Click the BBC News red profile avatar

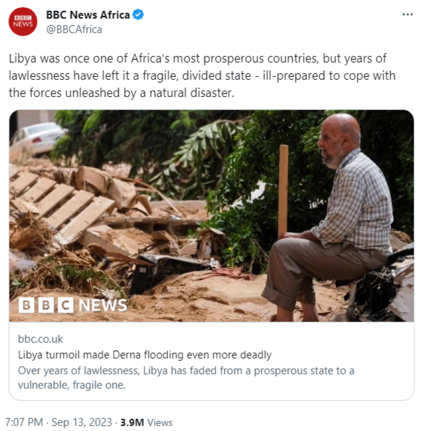(23, 22)
